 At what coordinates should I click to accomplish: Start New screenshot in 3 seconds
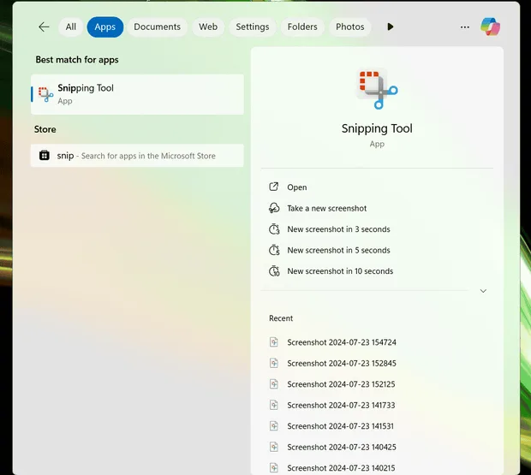pos(338,229)
